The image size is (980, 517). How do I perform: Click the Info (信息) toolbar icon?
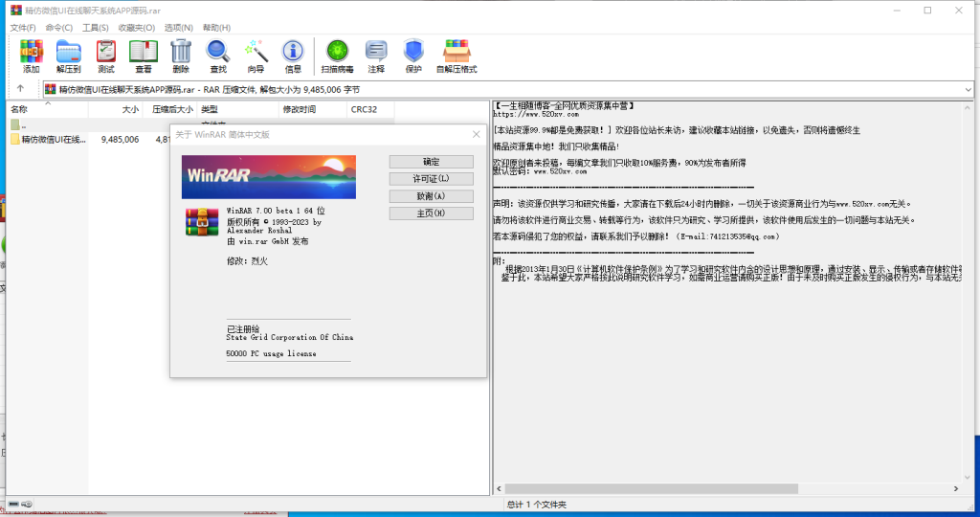coord(293,56)
